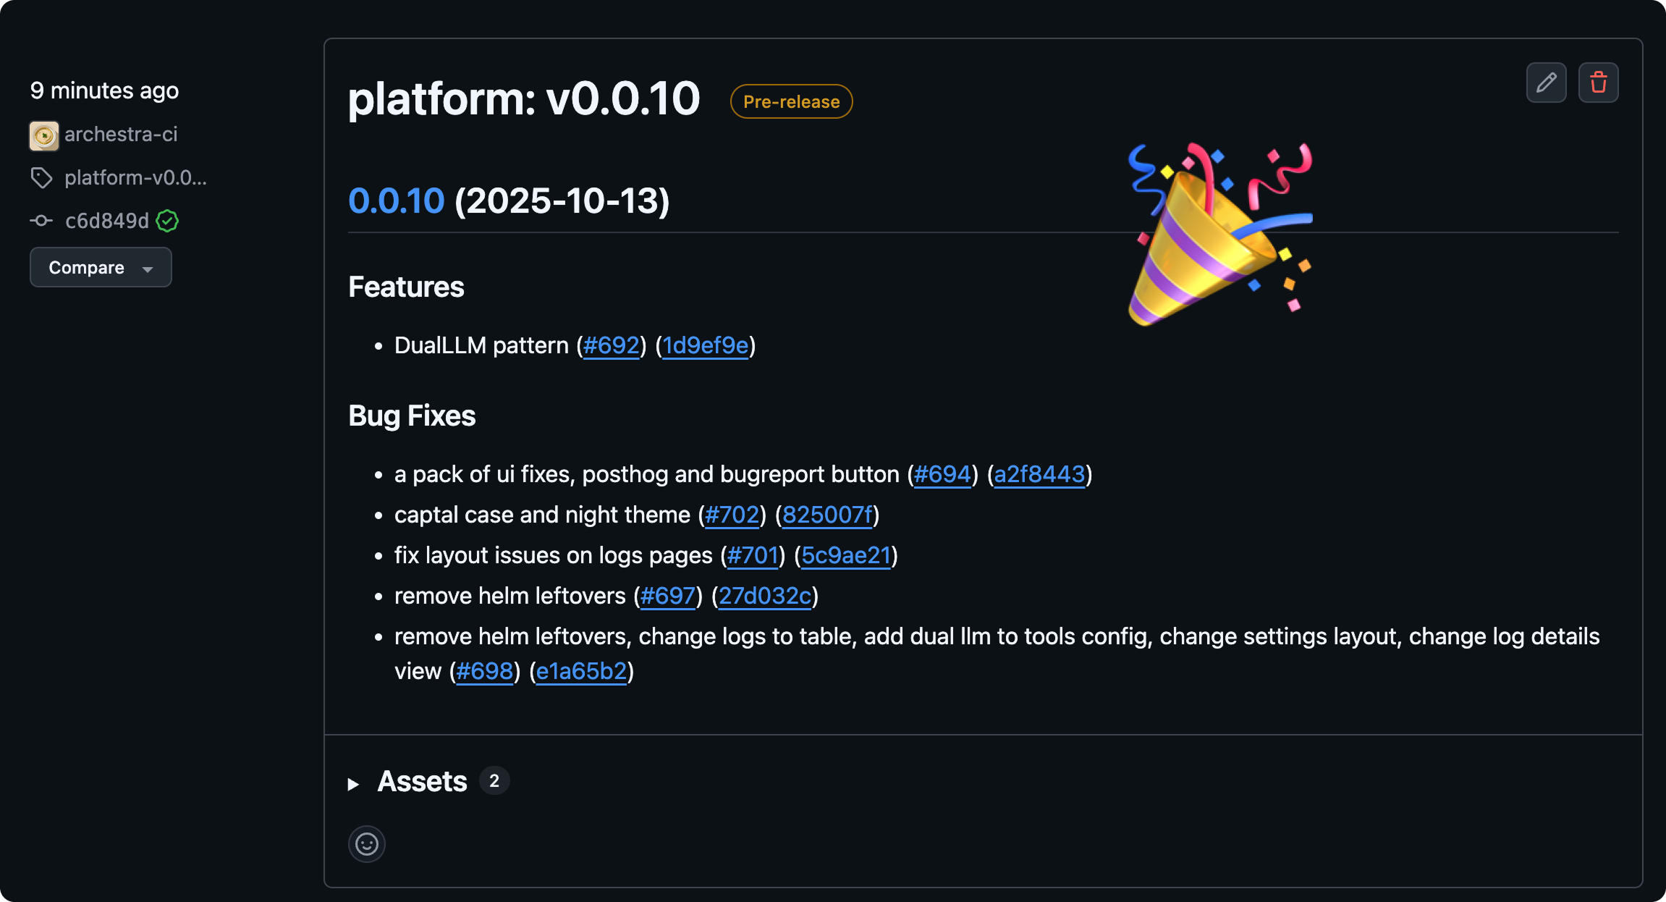Open pull request #702
1666x902 pixels.
pos(732,515)
